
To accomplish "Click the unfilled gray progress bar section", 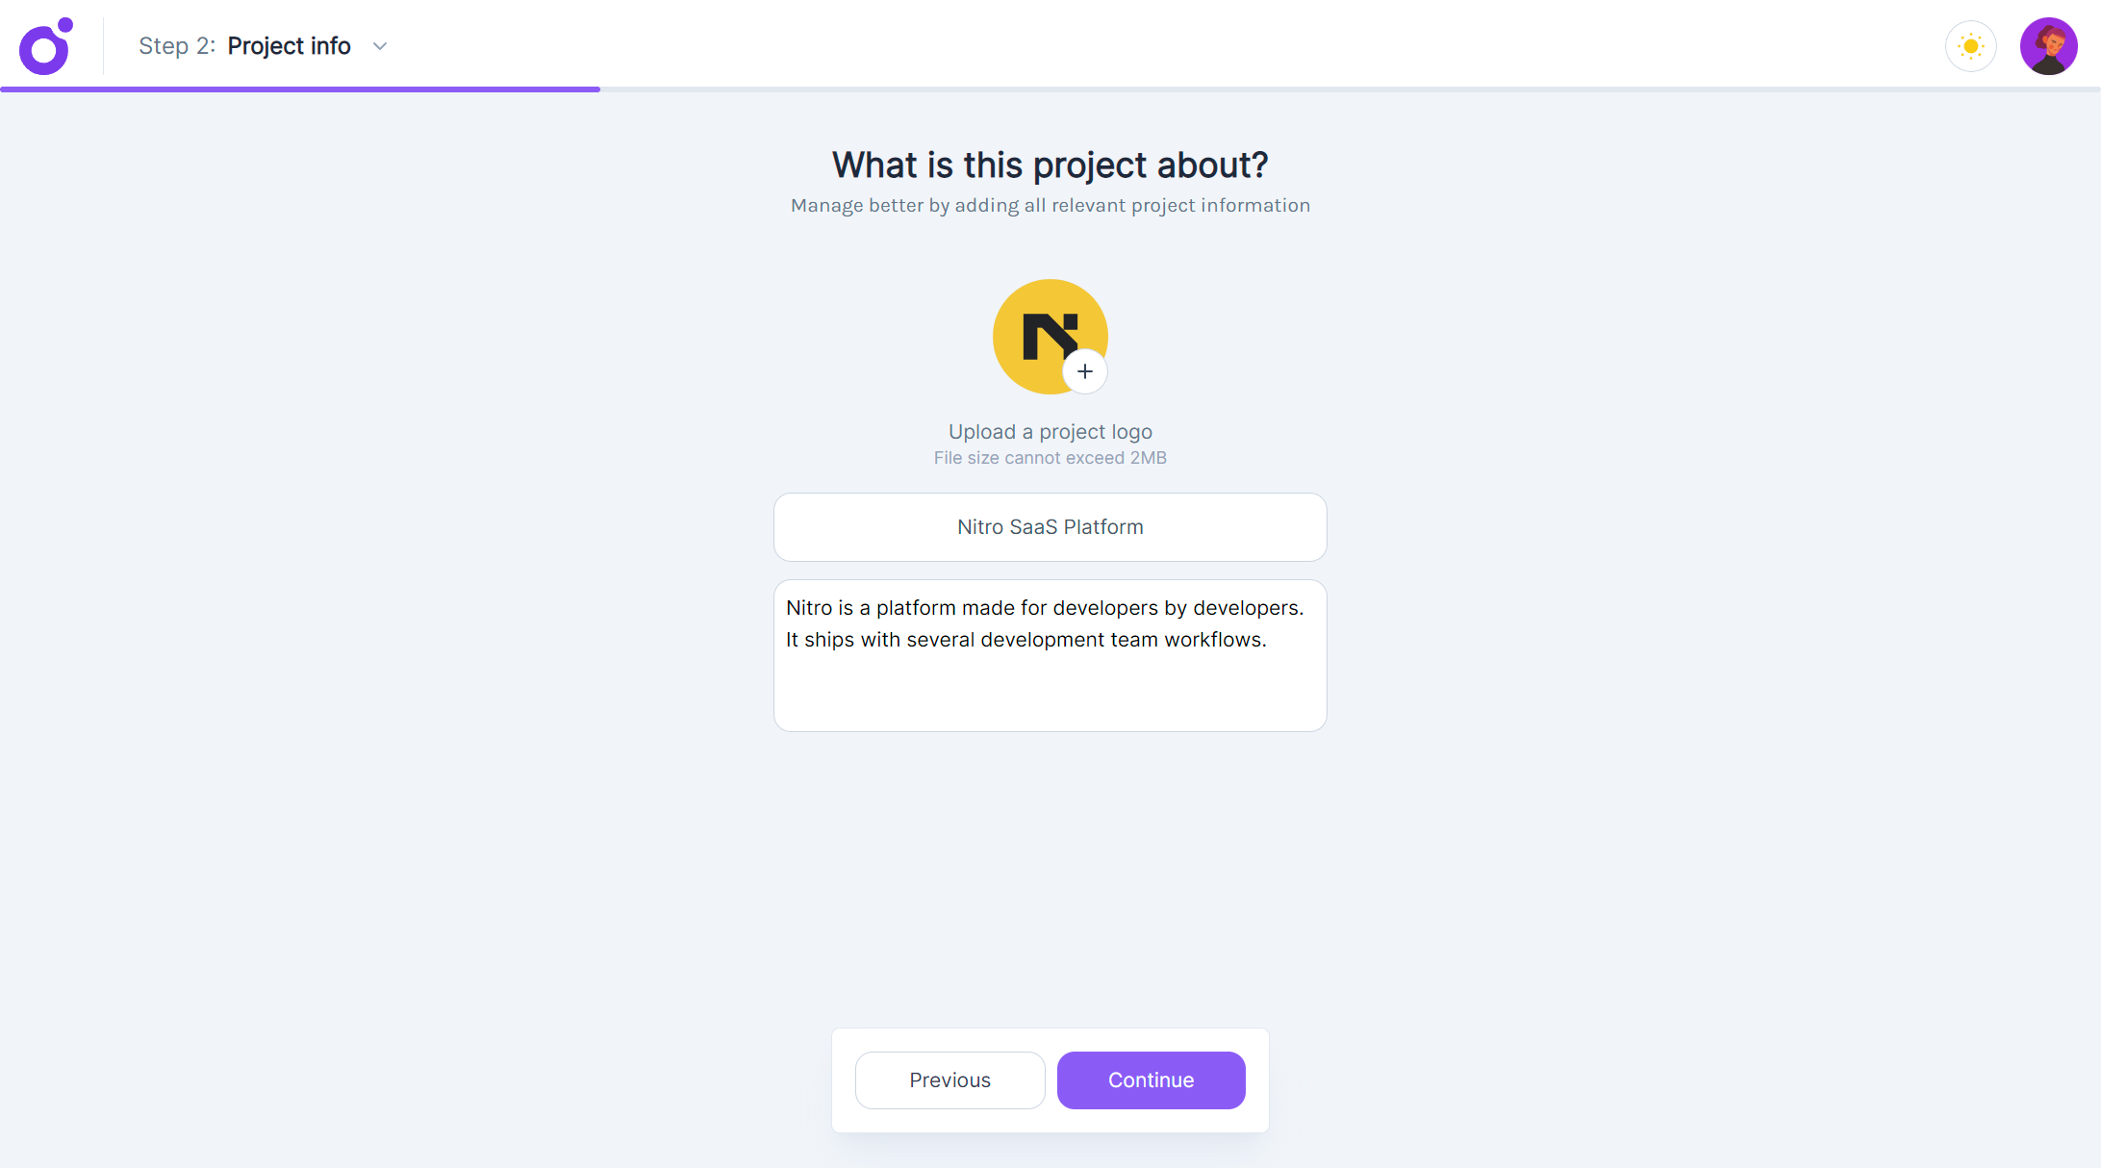I will tap(1347, 89).
